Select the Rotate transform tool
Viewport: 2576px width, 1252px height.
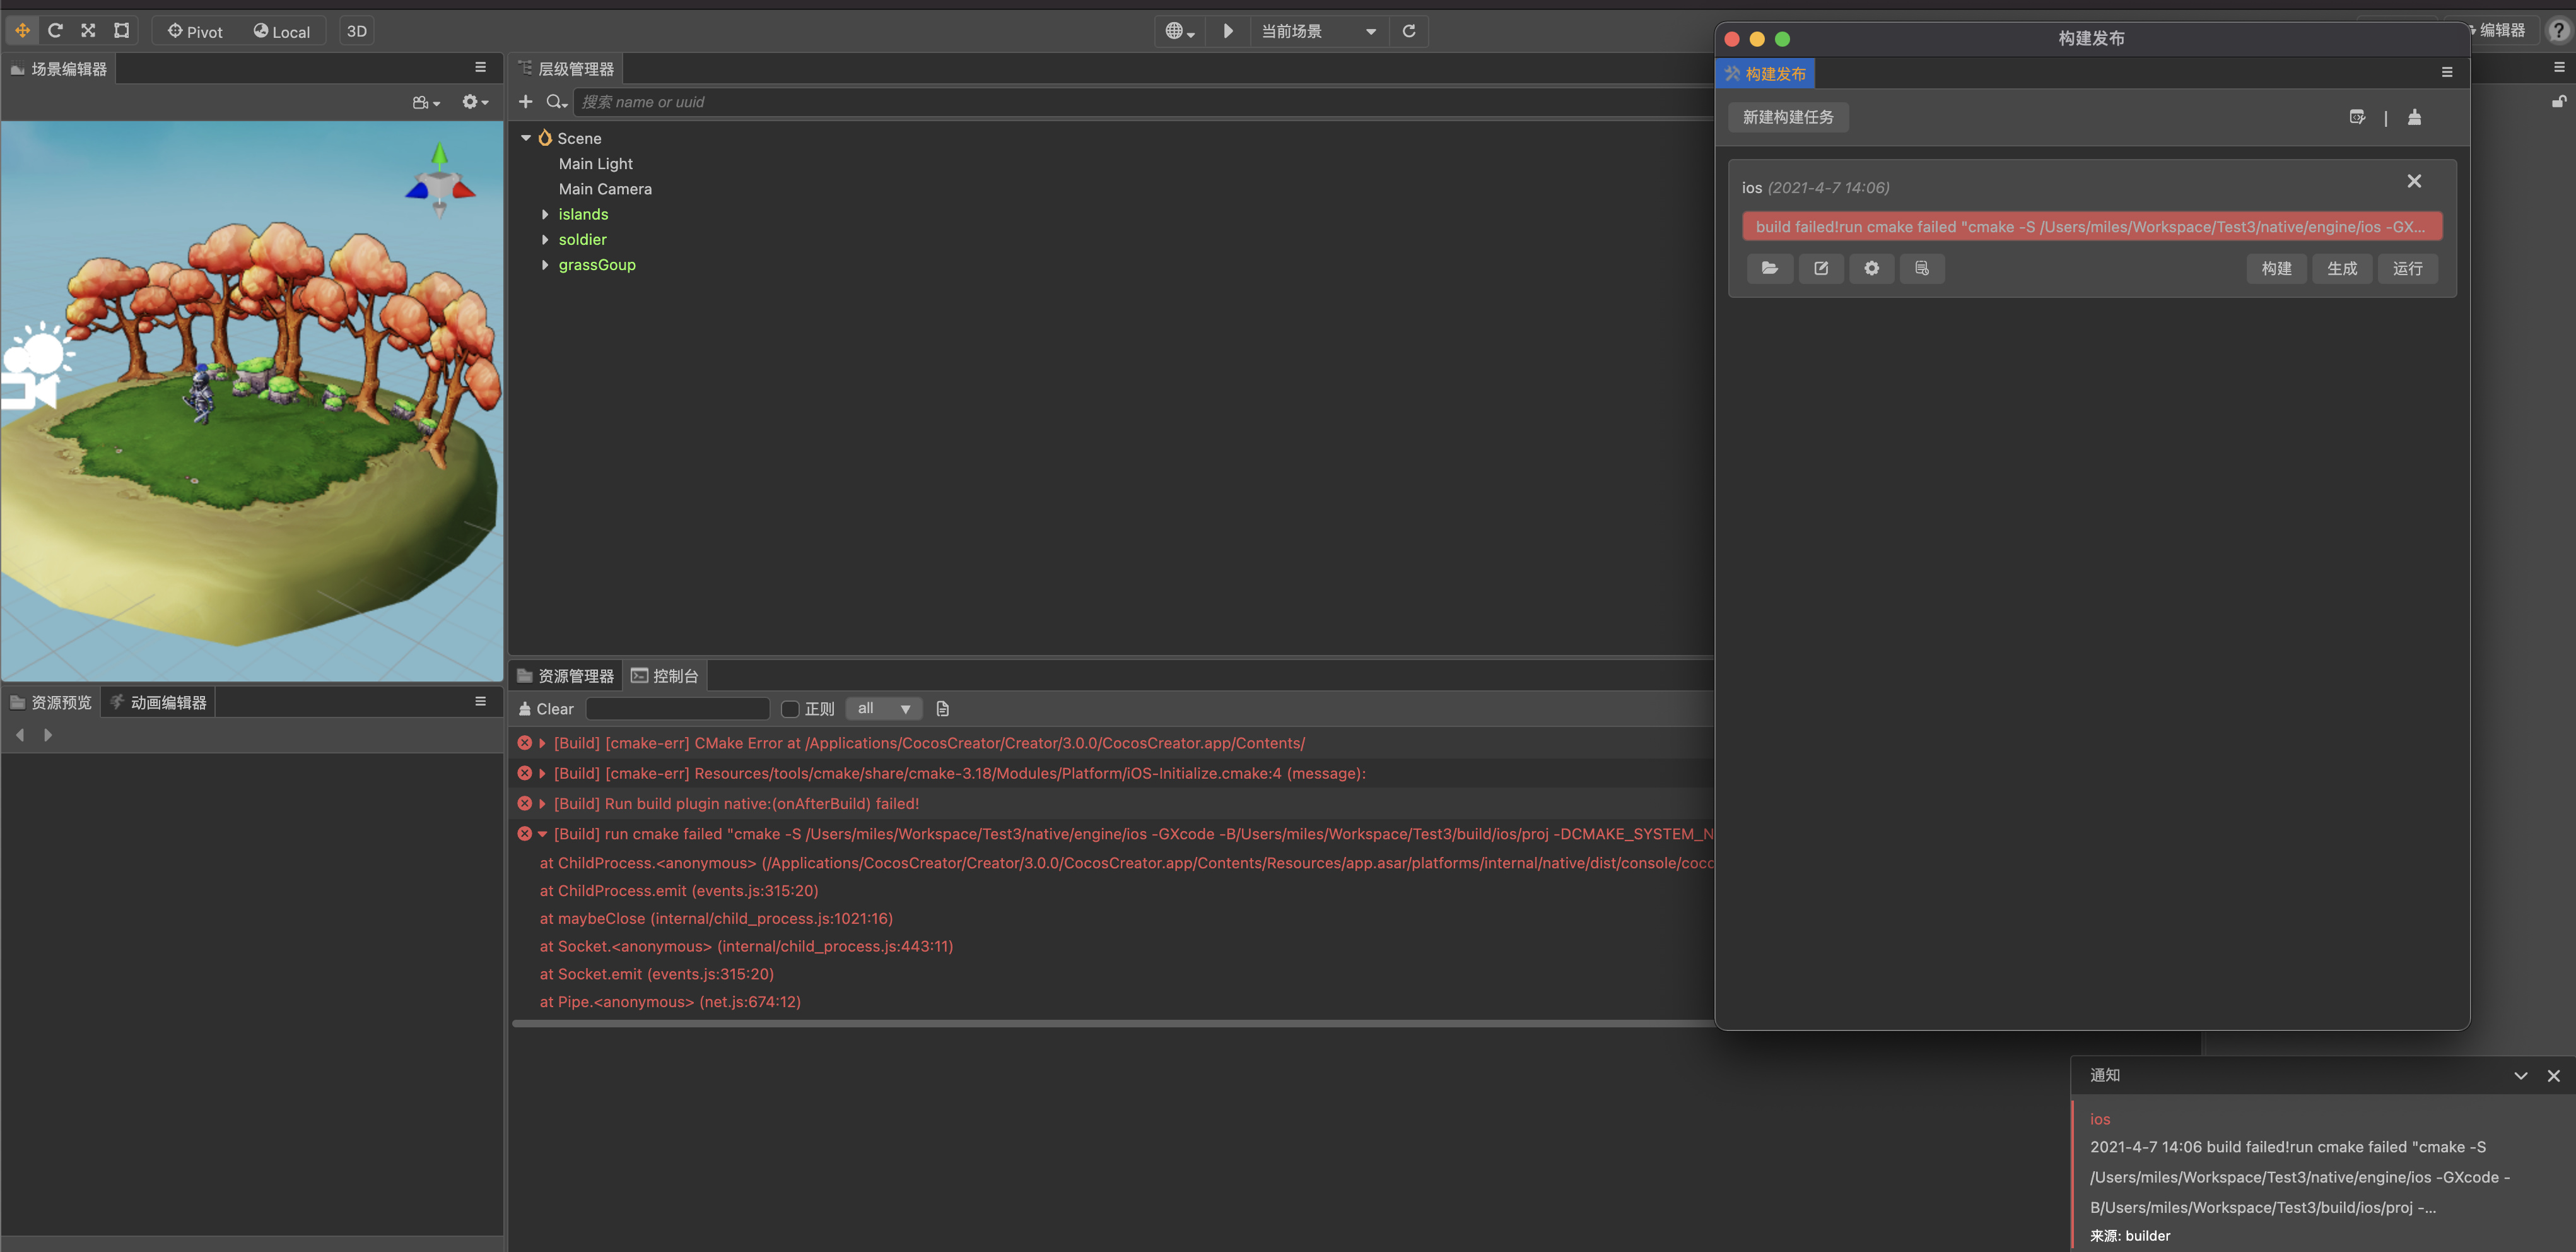click(55, 31)
